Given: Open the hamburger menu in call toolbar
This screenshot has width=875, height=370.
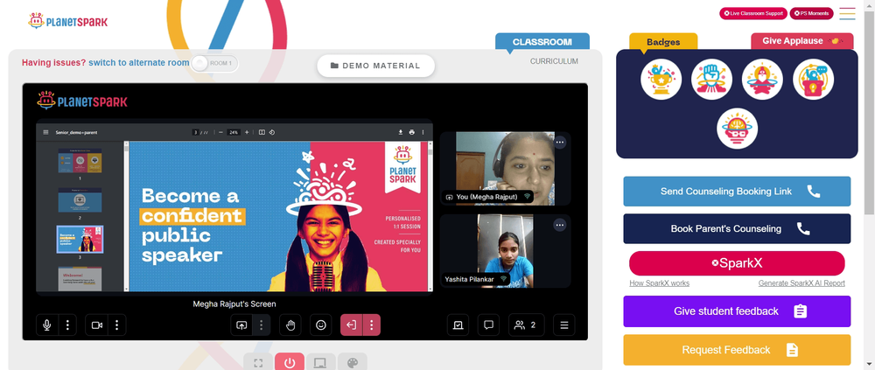Looking at the screenshot, I should pos(564,325).
